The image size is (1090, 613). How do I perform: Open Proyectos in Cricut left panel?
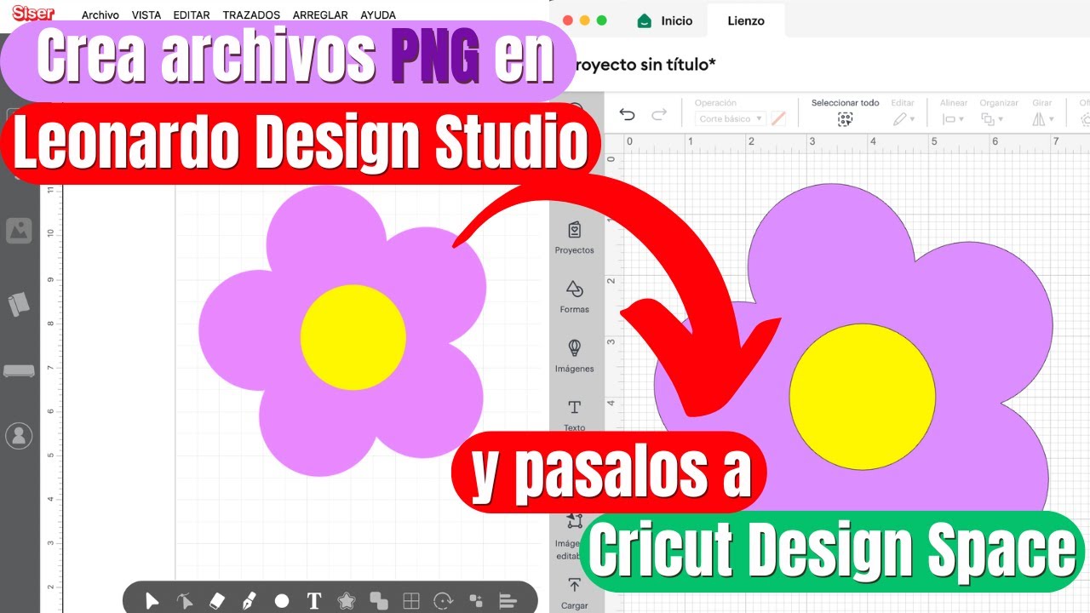575,238
